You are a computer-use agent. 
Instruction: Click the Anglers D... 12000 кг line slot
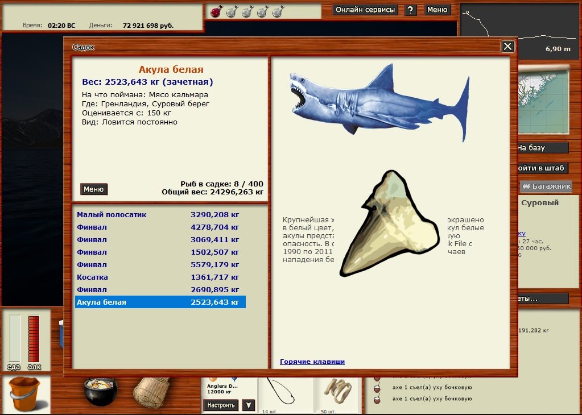pyautogui.click(x=230, y=388)
